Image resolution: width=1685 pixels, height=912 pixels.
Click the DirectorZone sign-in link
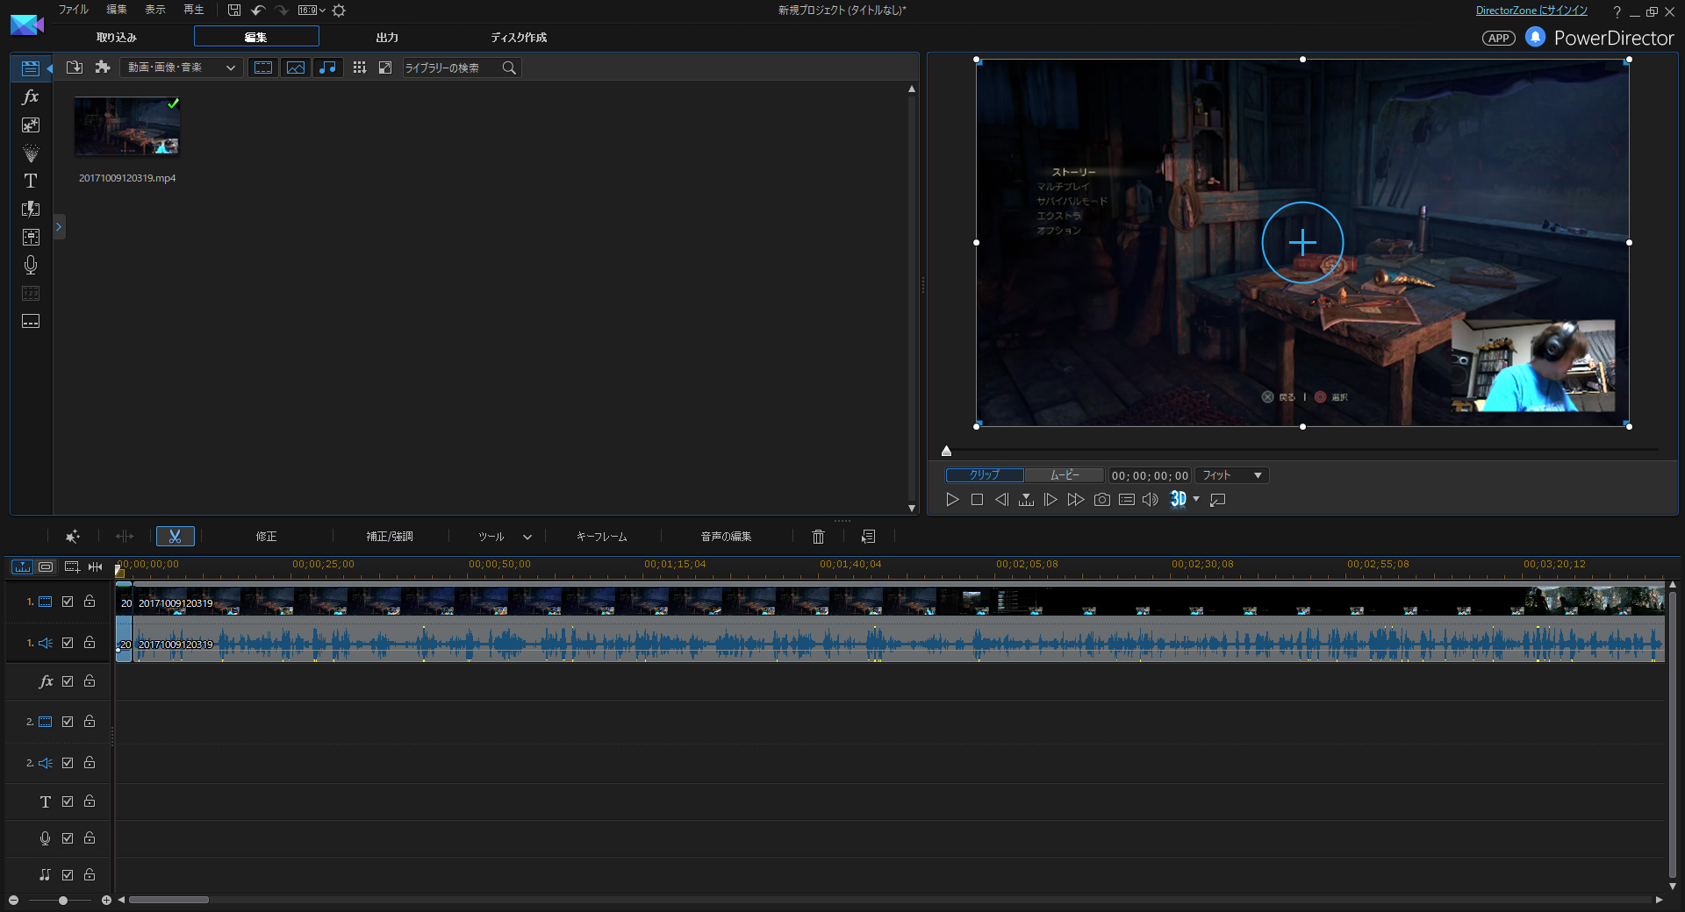click(x=1531, y=11)
